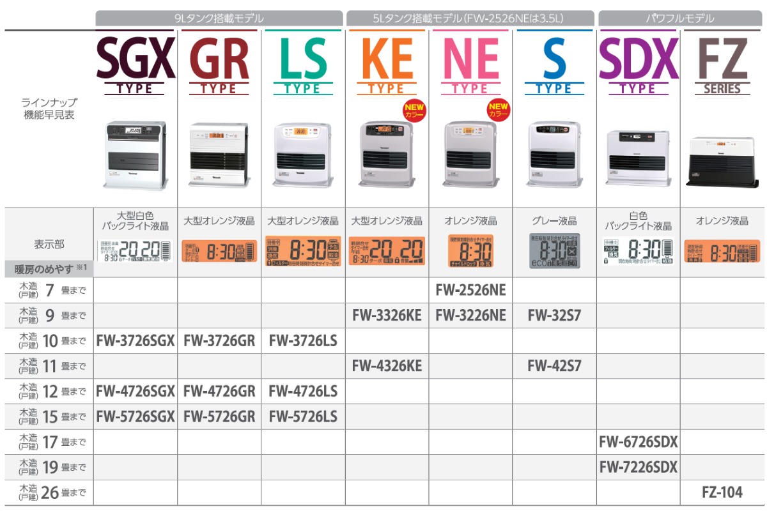Click the FZ-104 model cell

(722, 492)
